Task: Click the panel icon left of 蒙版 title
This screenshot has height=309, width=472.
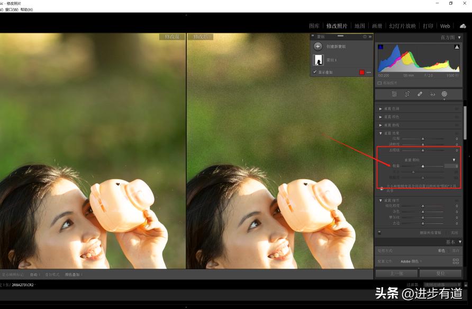Action: [313, 36]
